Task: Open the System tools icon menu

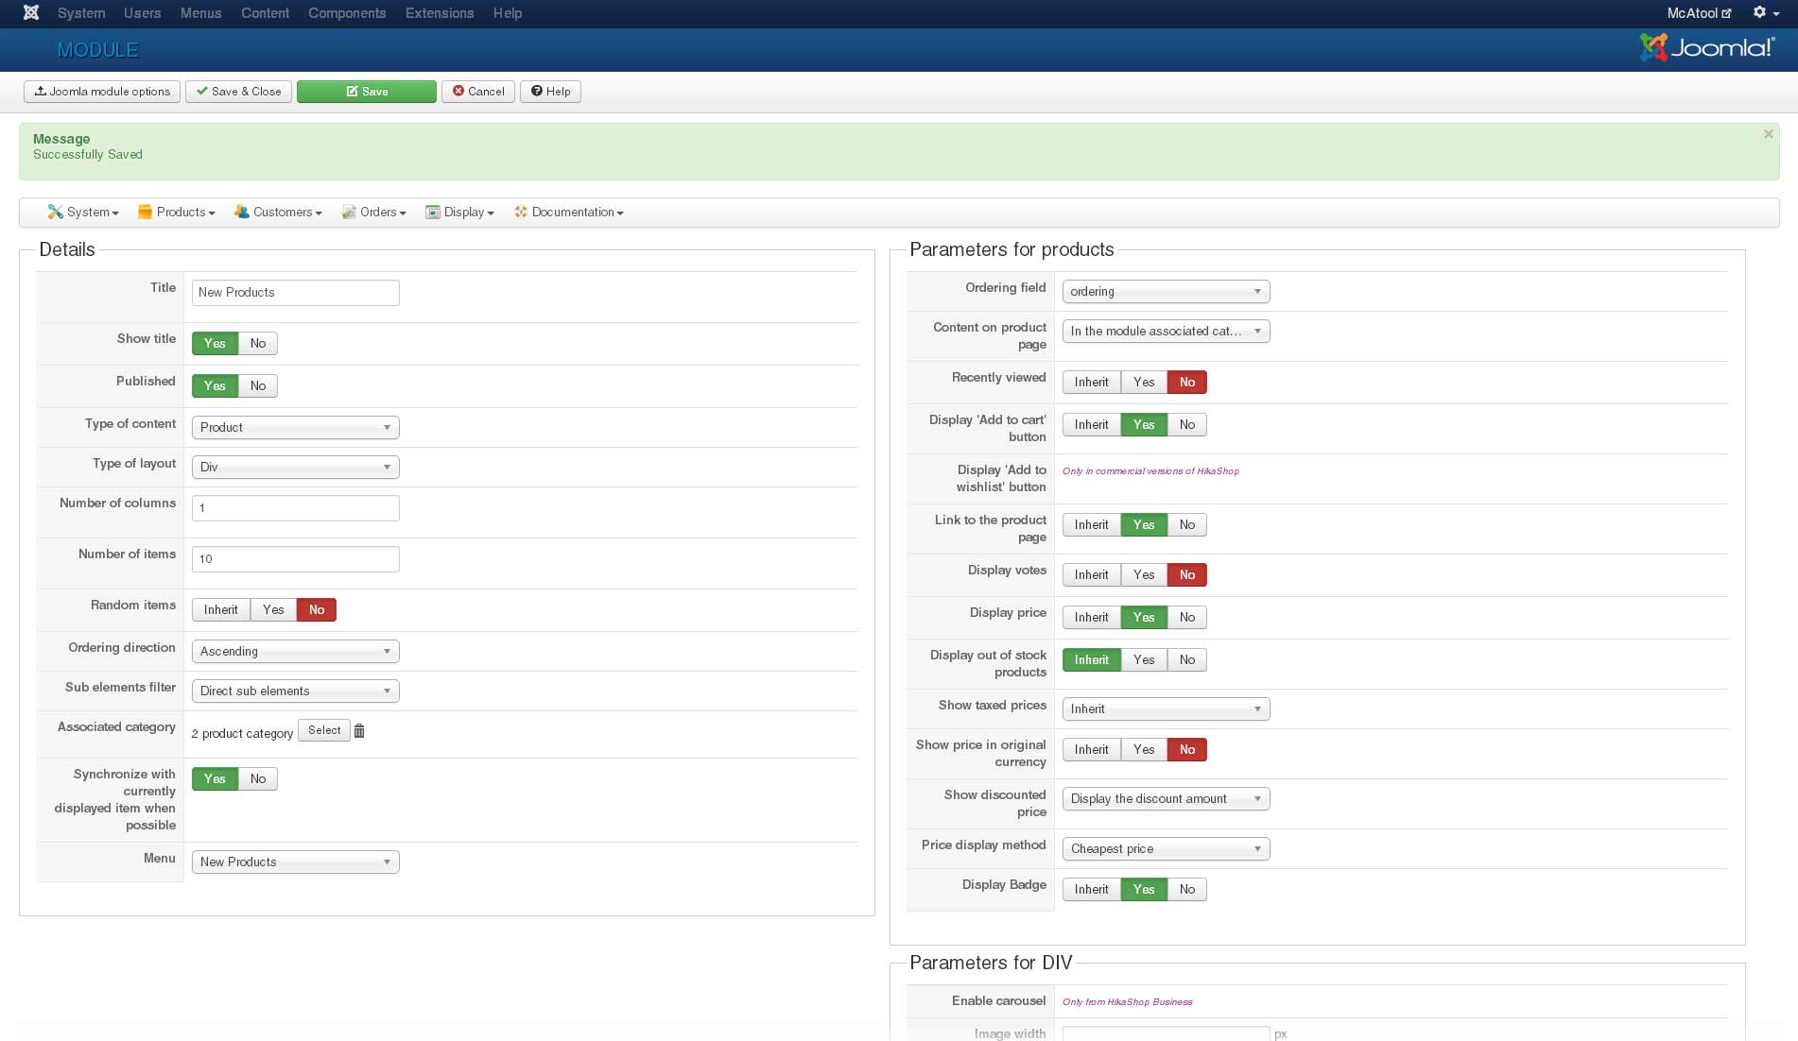Action: (x=83, y=213)
